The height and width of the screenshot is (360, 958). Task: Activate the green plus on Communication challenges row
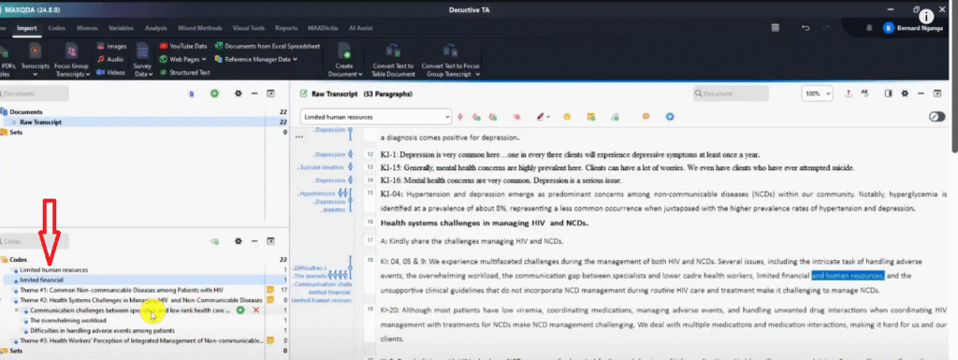click(240, 310)
